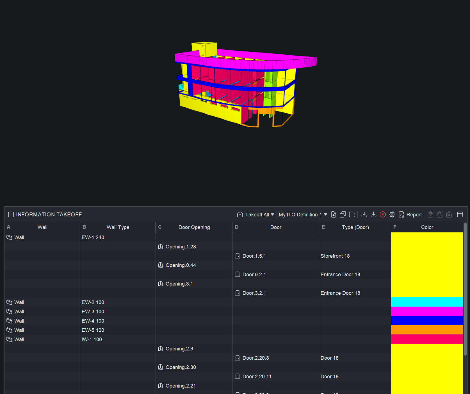470x394 pixels.
Task: Click the red circled X clear icon
Action: [383, 215]
